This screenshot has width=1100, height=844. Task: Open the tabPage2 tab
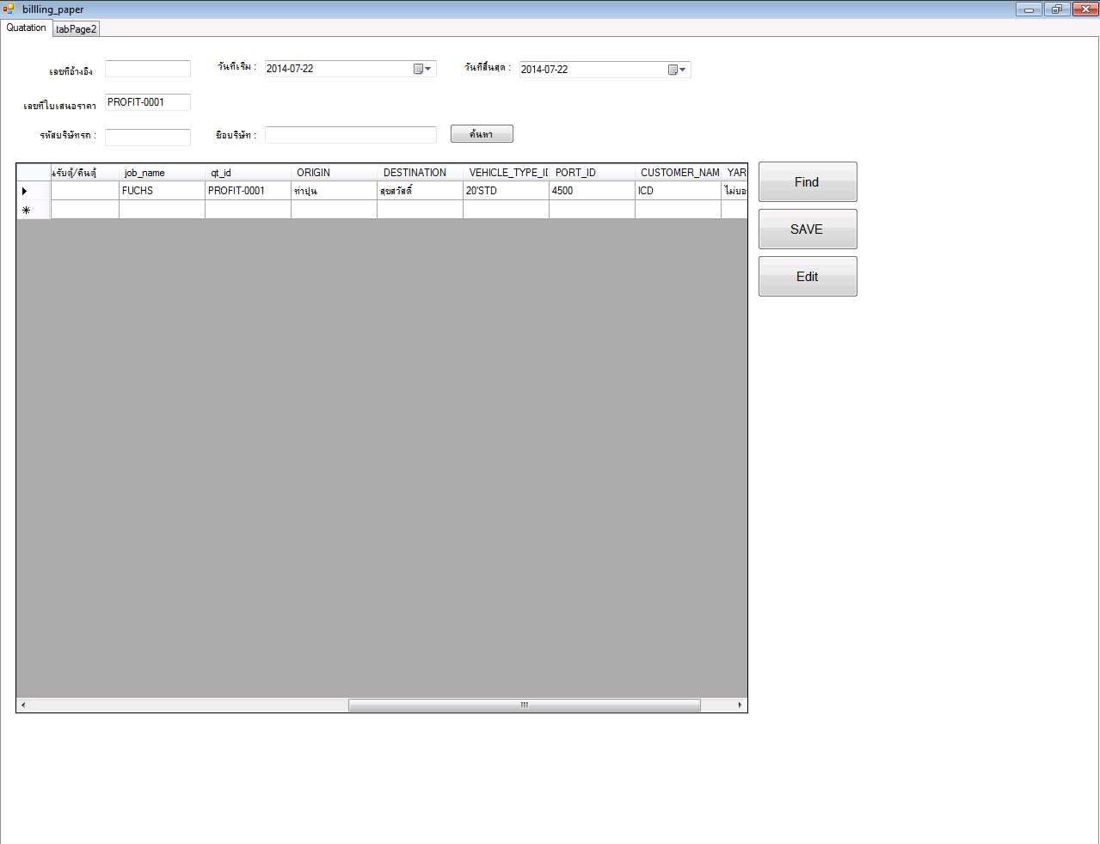[77, 29]
